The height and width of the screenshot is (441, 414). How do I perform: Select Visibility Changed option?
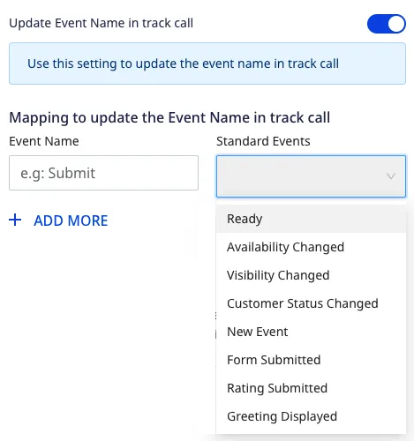311,275
